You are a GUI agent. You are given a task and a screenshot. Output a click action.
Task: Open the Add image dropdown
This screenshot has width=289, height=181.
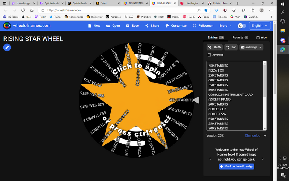(251, 47)
